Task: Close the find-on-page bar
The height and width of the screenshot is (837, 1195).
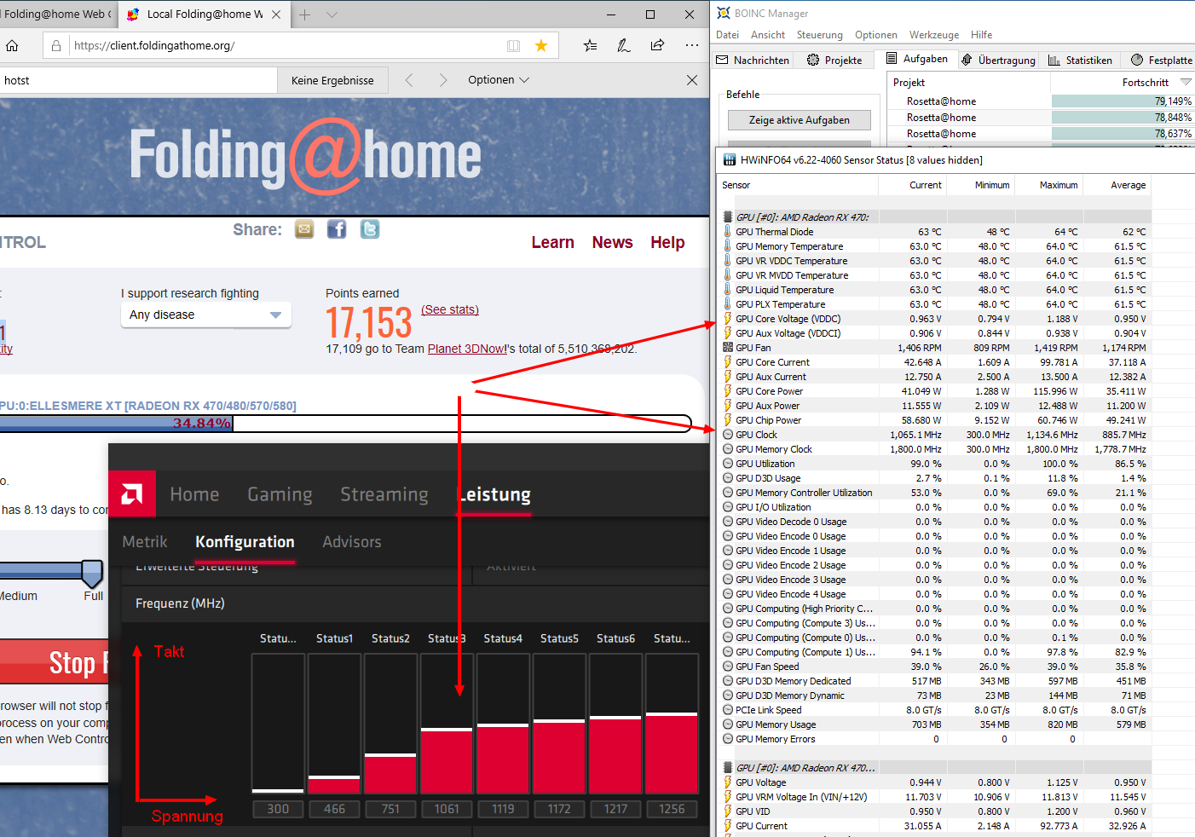Action: pyautogui.click(x=692, y=80)
